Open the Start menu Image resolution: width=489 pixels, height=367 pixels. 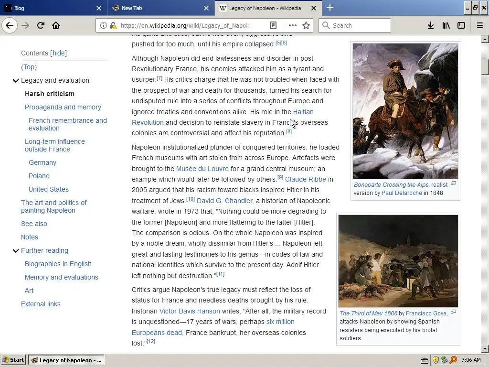coord(13,360)
